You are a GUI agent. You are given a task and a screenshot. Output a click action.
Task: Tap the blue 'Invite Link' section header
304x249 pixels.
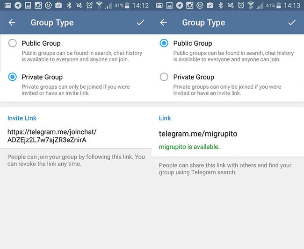click(x=22, y=118)
